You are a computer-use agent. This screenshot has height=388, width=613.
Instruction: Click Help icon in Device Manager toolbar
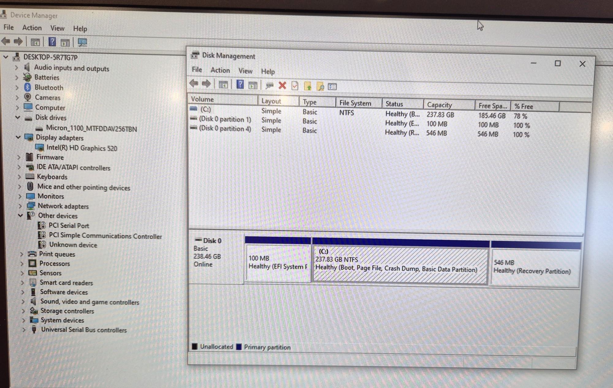tap(52, 42)
